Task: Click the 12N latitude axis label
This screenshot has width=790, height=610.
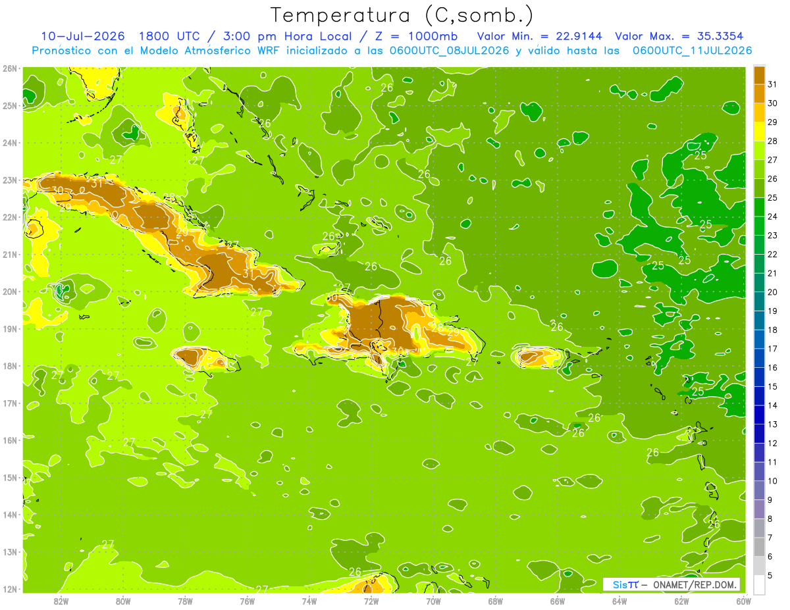Action: tap(10, 589)
